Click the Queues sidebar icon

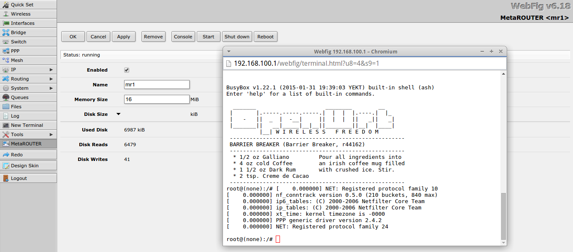coord(6,97)
